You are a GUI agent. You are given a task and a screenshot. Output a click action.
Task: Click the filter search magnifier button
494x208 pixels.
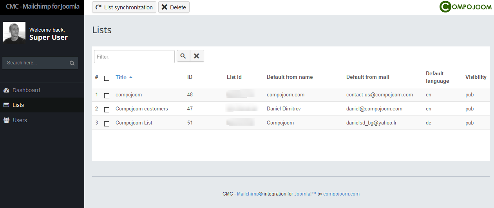click(x=183, y=56)
